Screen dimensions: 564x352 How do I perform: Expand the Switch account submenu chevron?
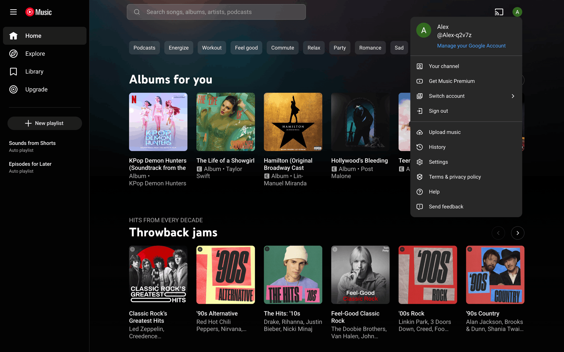pyautogui.click(x=513, y=96)
